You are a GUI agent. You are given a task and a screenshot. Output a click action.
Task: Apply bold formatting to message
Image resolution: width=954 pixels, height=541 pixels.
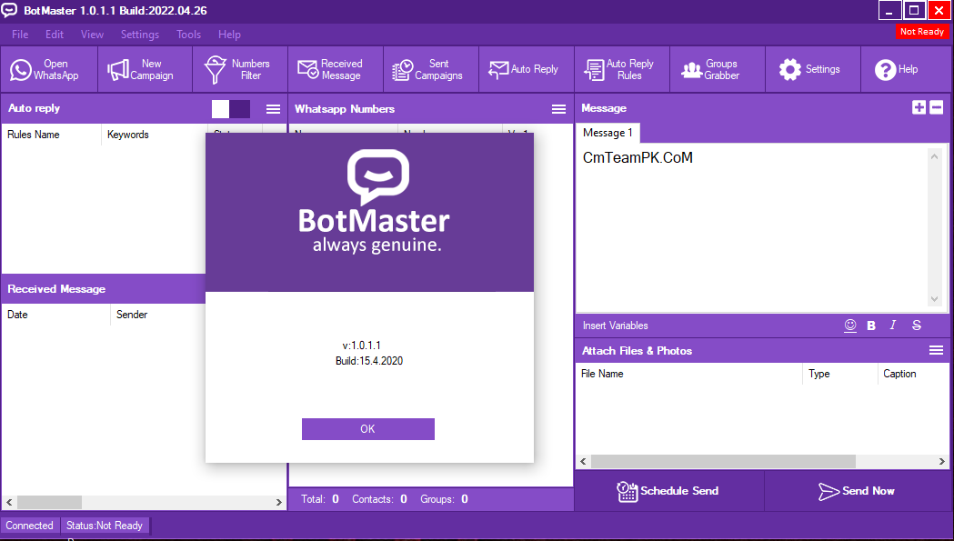(x=871, y=326)
